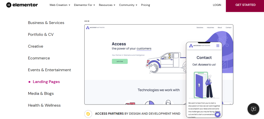
Task: Select the Business & Services category
Action: tap(46, 23)
